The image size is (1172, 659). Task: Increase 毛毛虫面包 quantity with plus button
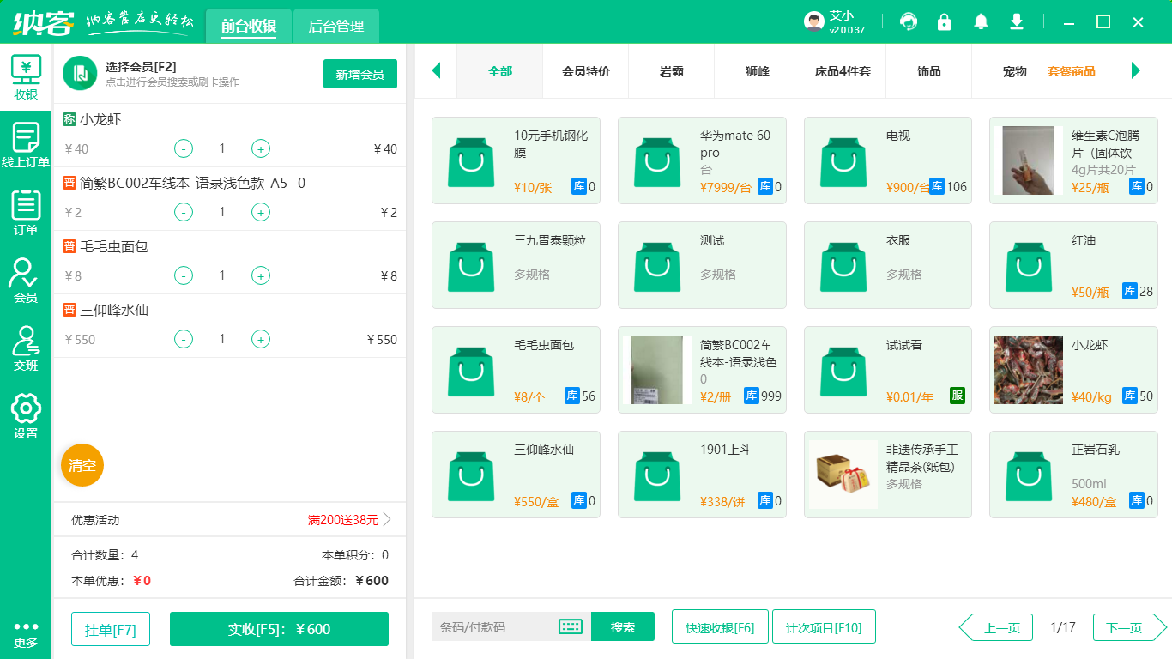(x=261, y=276)
